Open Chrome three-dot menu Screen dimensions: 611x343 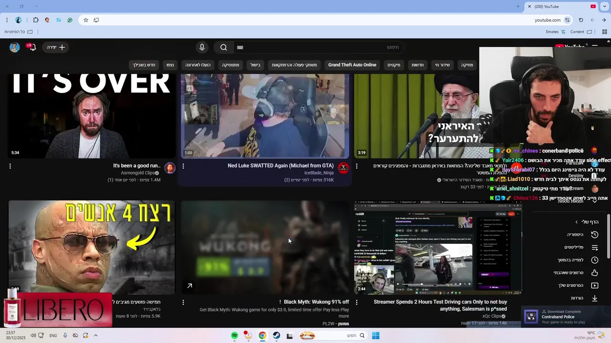pyautogui.click(x=7, y=20)
